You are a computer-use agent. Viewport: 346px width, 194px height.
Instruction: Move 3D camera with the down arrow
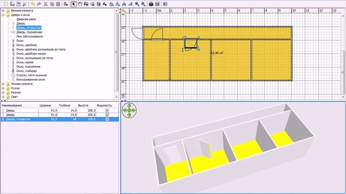129,115
